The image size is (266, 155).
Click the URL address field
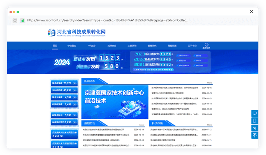click(109, 20)
